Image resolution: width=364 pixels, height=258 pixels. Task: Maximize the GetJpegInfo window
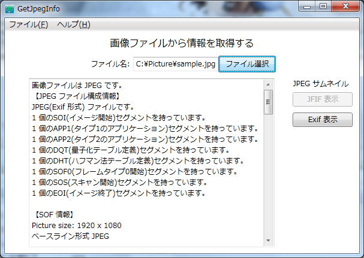pyautogui.click(x=323, y=6)
